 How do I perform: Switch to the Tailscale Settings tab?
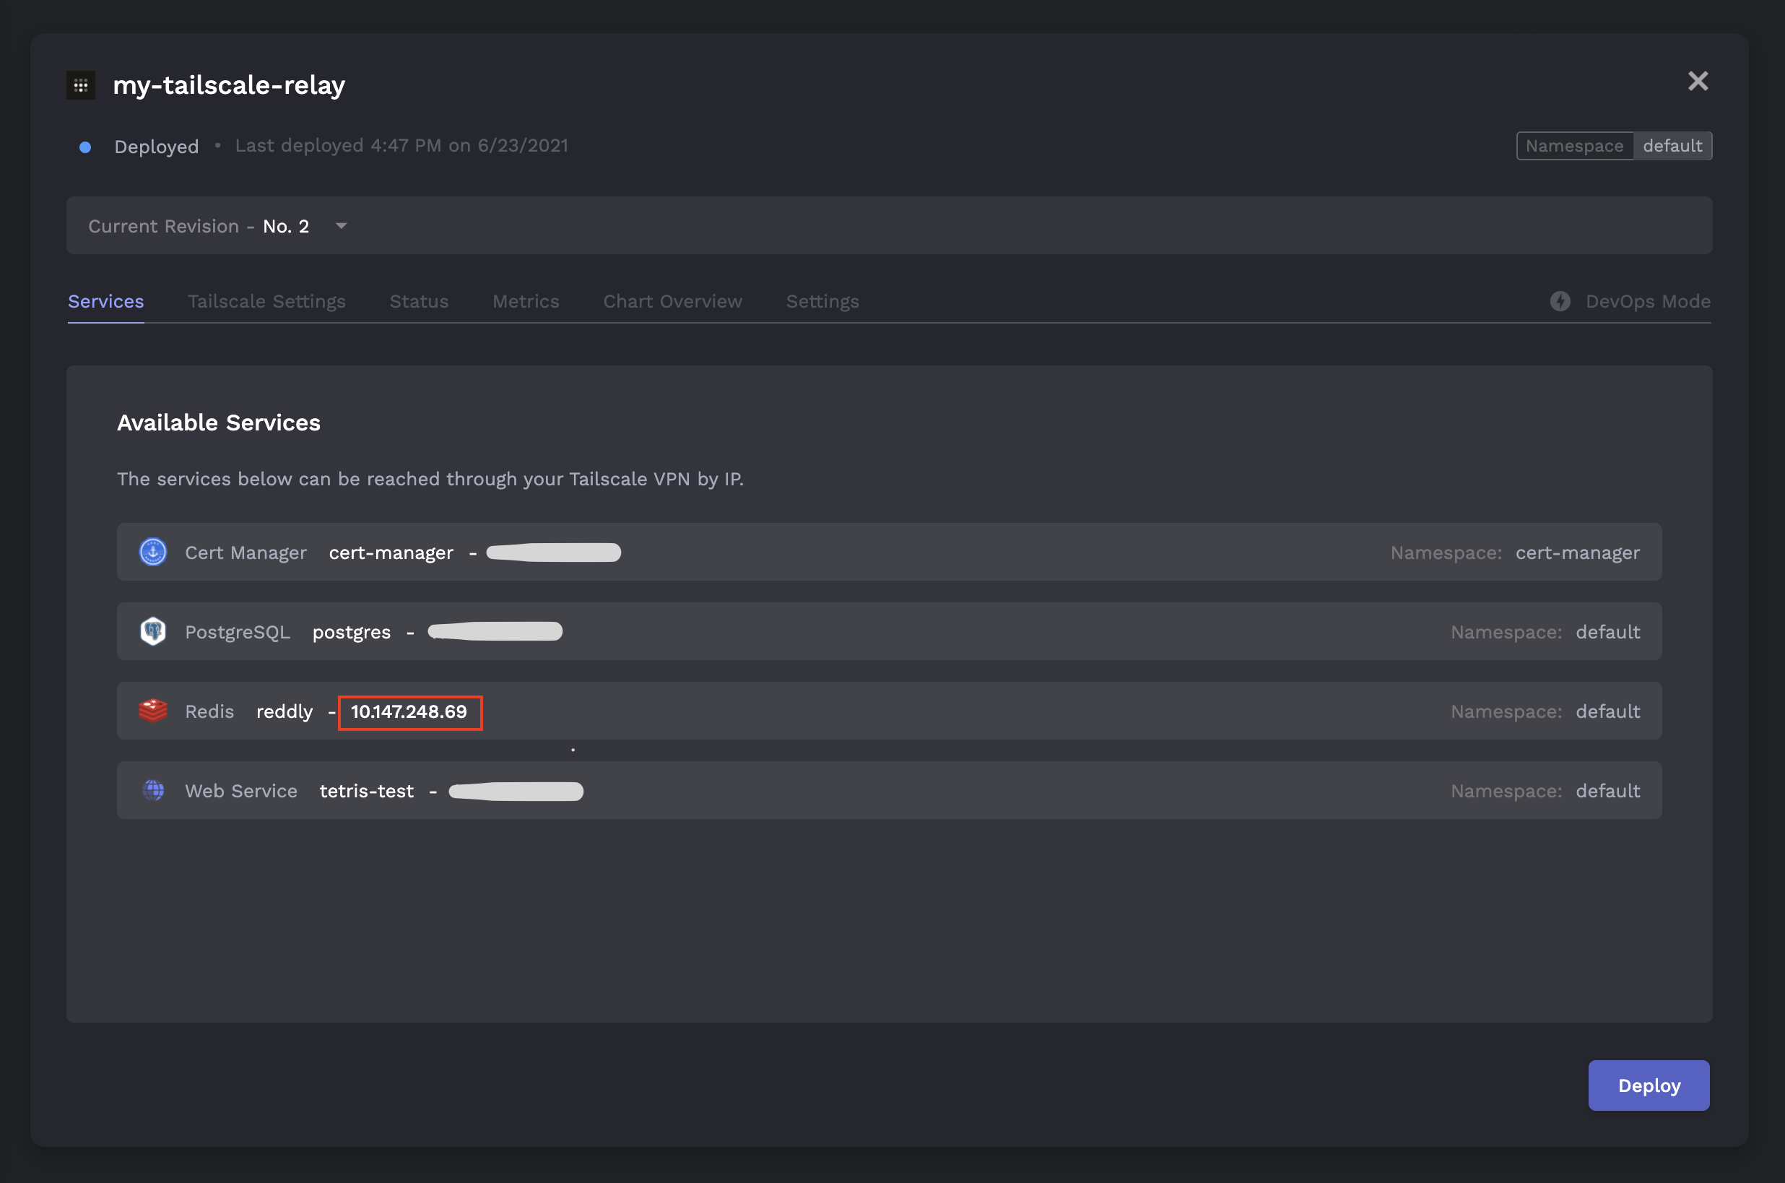point(266,301)
